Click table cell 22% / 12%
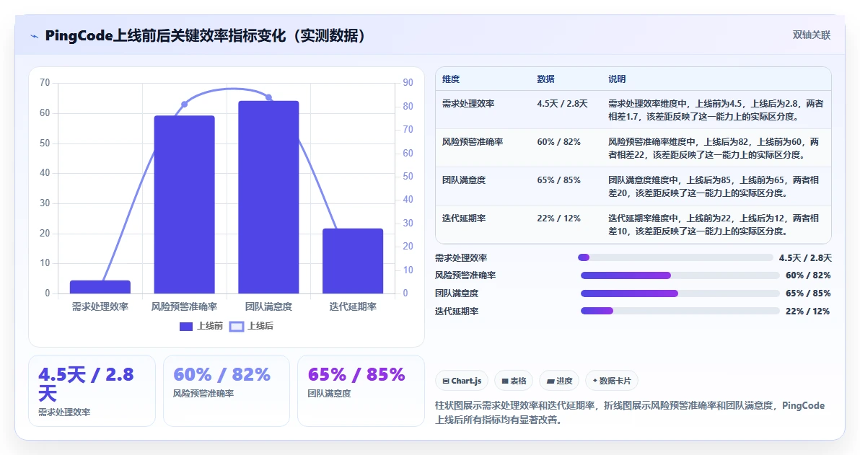 point(559,218)
